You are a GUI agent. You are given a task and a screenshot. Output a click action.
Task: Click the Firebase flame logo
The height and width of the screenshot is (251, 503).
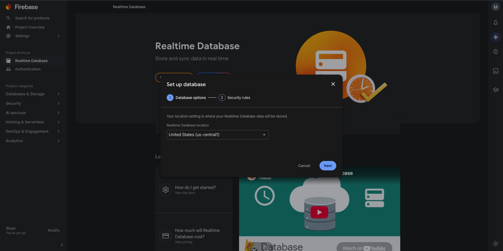coord(8,7)
